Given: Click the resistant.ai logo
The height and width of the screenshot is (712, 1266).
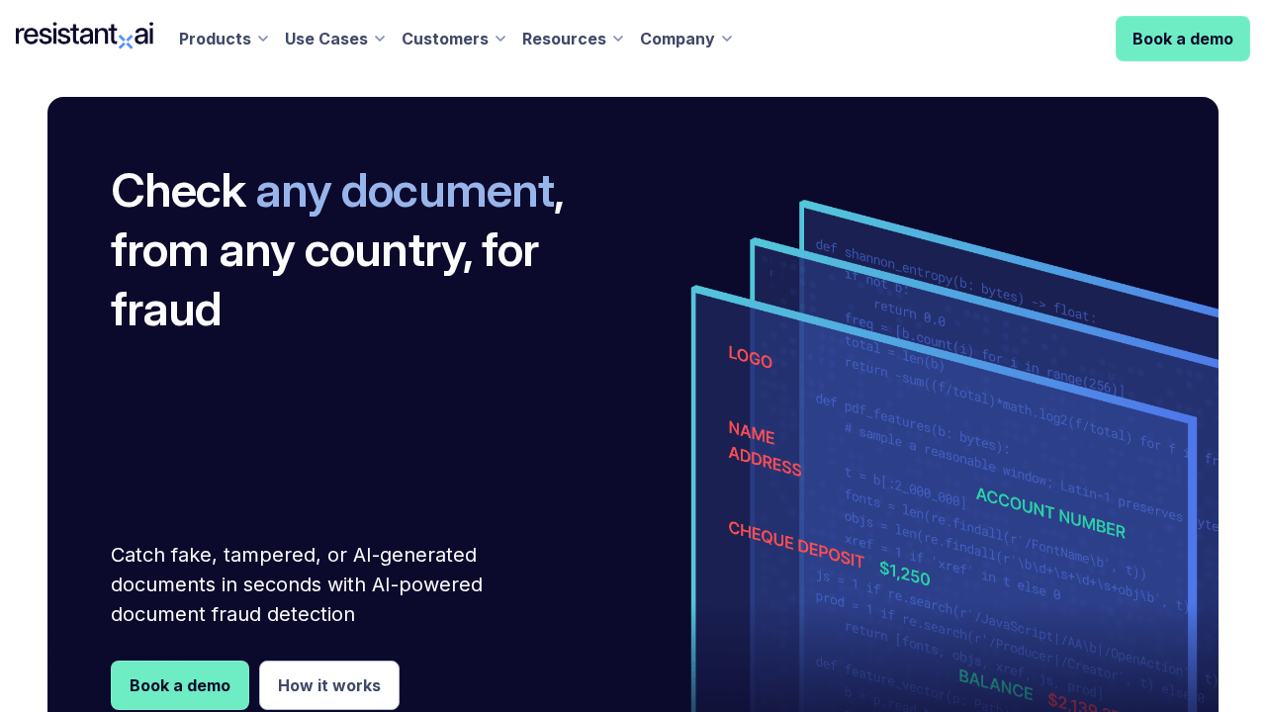Looking at the screenshot, I should (84, 36).
